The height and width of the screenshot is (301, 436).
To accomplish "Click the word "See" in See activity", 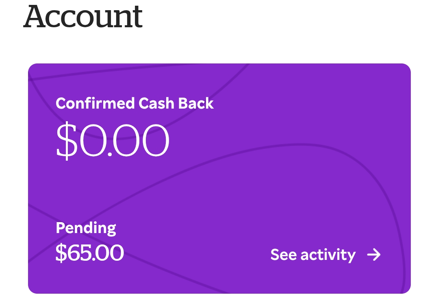I will tap(284, 255).
